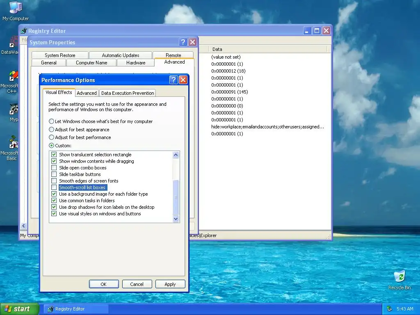Open Microsoft Basic desktop shortcut
Image resolution: width=420 pixels, height=315 pixels.
point(10,148)
